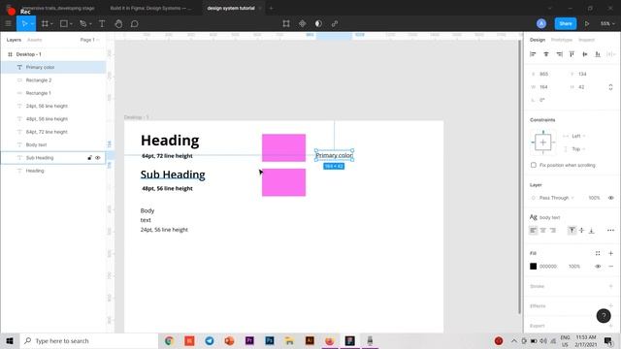Click the fill hex value 000000 field
The image size is (621, 349).
pyautogui.click(x=548, y=267)
